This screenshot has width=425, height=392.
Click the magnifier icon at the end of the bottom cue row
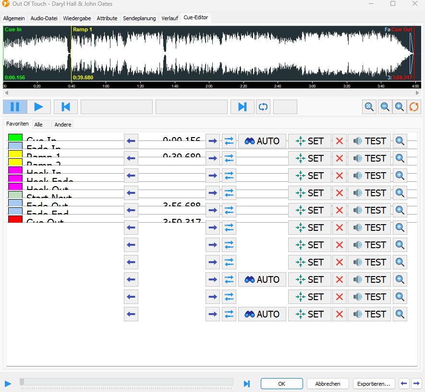tap(400, 314)
